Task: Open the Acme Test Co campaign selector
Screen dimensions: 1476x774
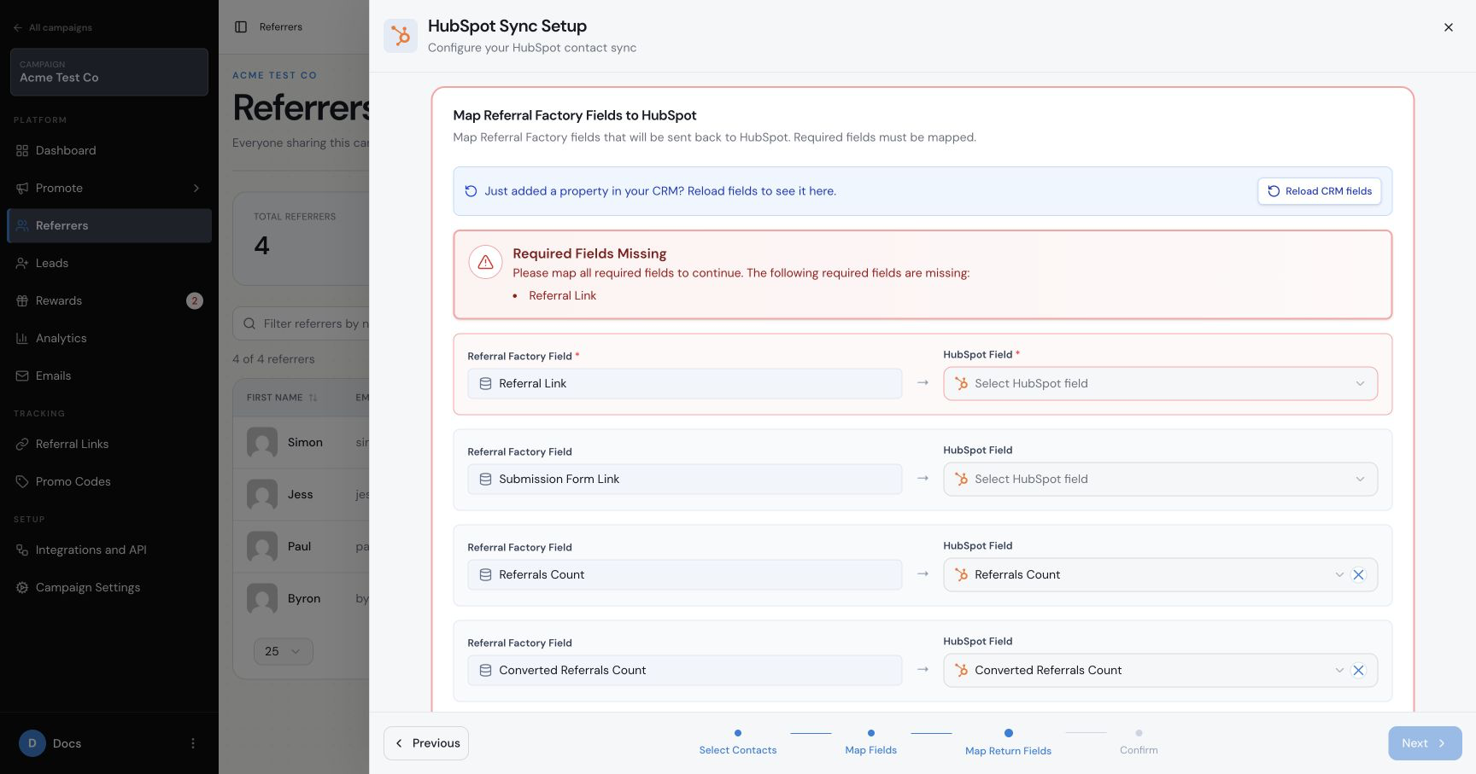Action: tap(109, 72)
